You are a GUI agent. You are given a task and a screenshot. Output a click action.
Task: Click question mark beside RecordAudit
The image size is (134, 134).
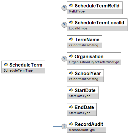point(64,126)
